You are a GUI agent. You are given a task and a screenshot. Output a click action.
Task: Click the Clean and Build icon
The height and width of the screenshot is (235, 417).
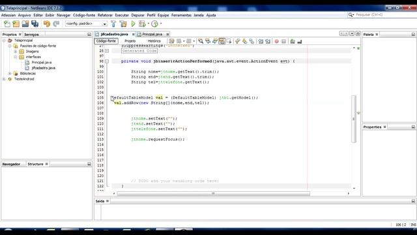123,23
